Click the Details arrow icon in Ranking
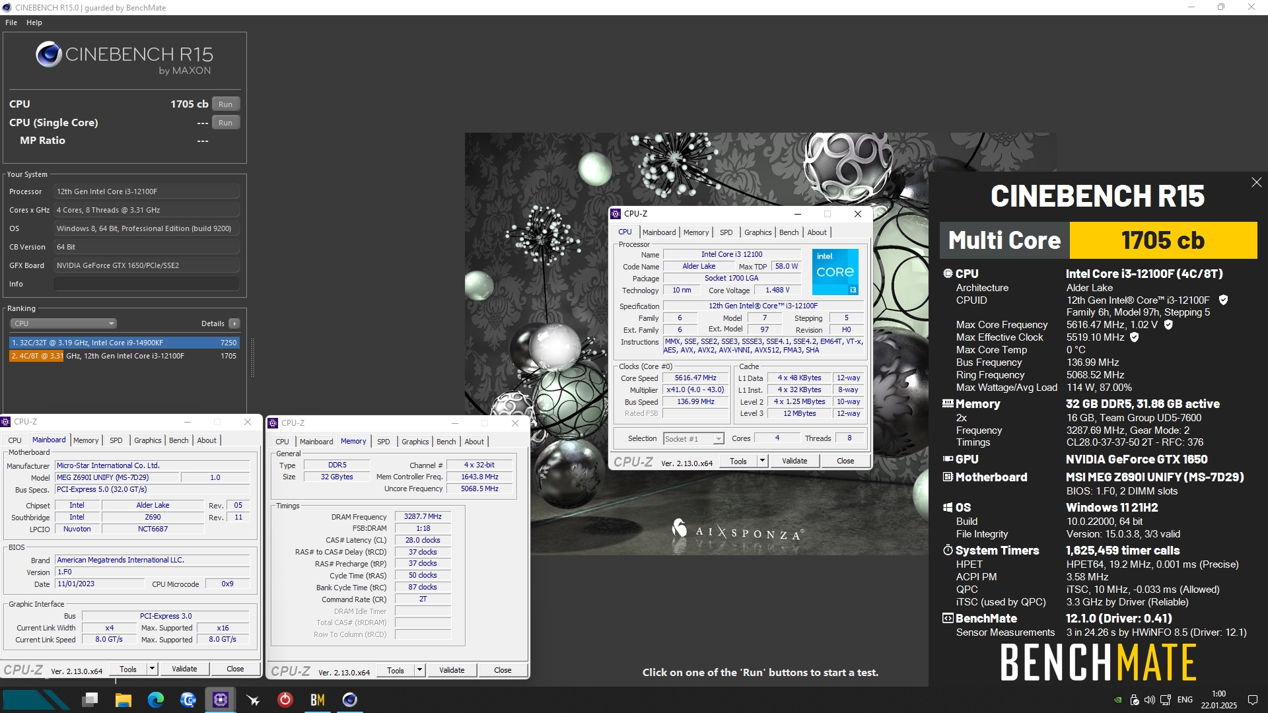This screenshot has height=713, width=1268. pos(234,323)
